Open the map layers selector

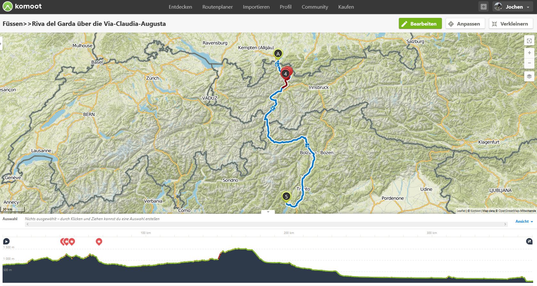(x=529, y=76)
